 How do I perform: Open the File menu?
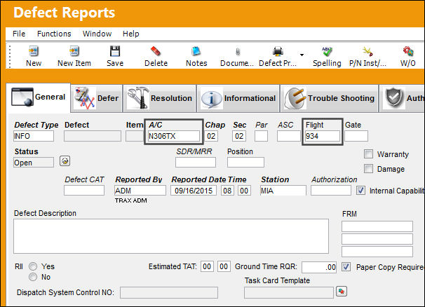19,34
